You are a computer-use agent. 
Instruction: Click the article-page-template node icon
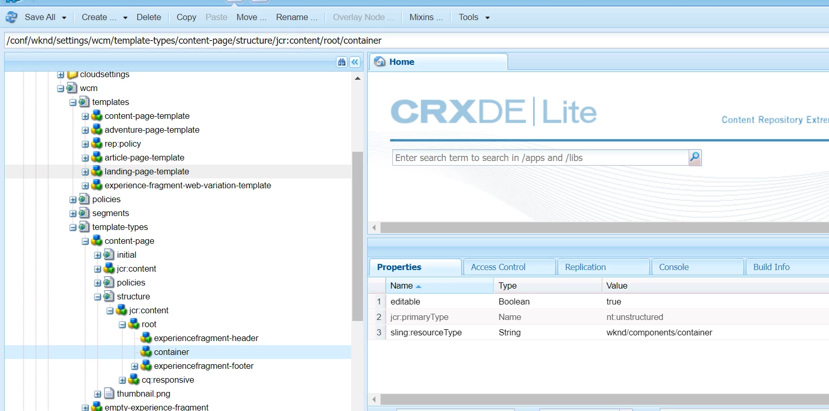pyautogui.click(x=97, y=157)
